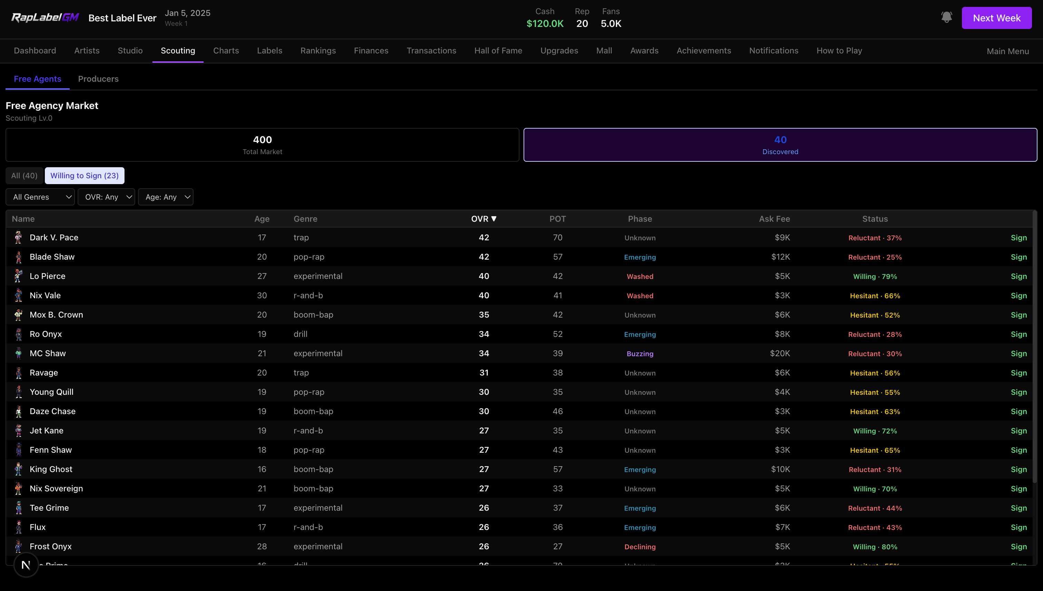Click Nix Sovereign's avatar icon

click(18, 488)
